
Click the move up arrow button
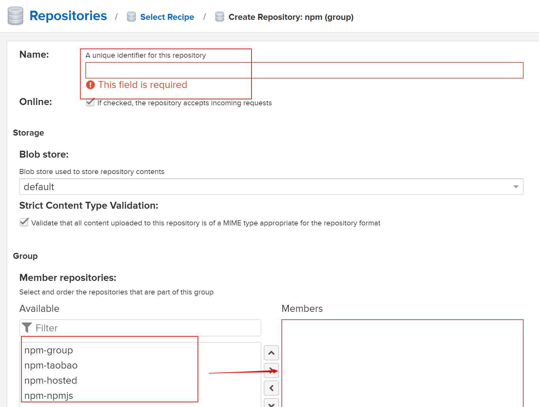pos(271,353)
